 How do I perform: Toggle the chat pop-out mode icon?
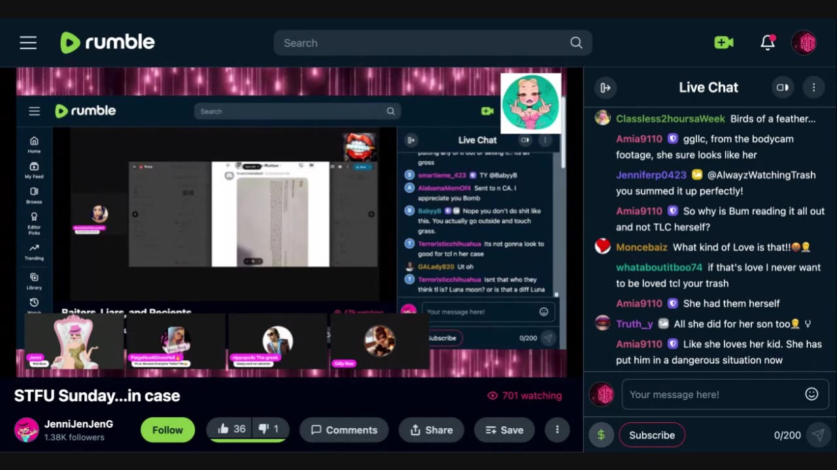pyautogui.click(x=782, y=87)
